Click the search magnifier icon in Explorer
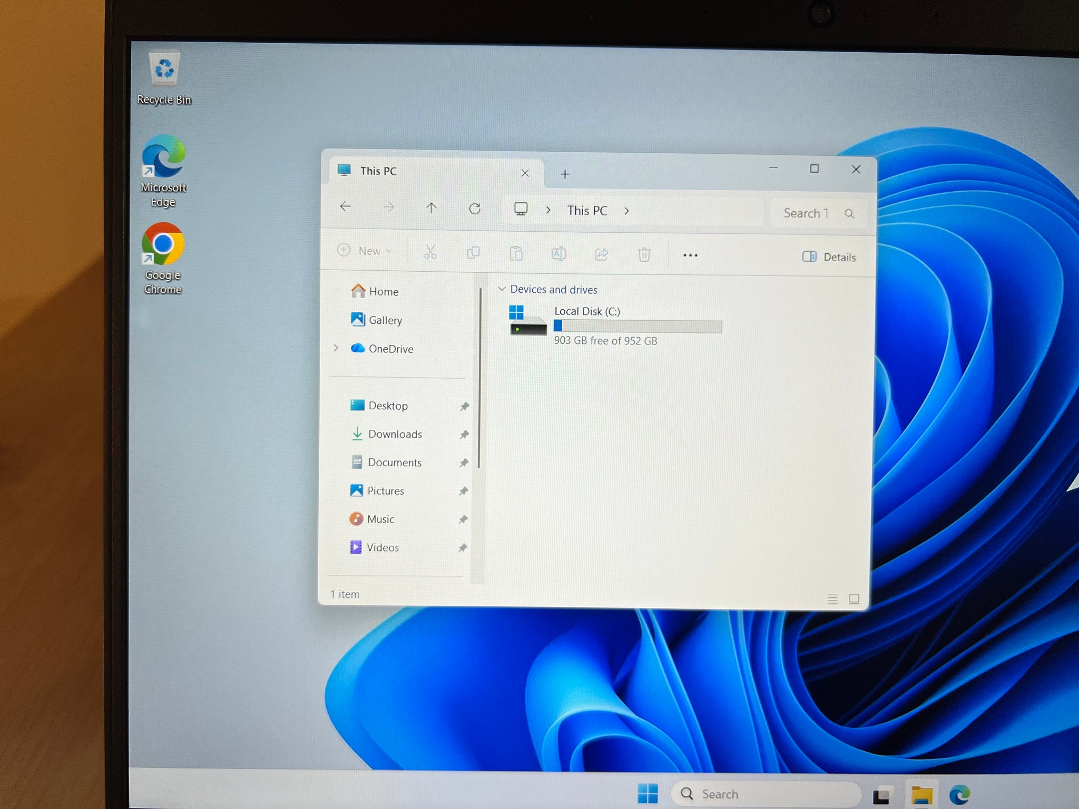 (x=849, y=213)
